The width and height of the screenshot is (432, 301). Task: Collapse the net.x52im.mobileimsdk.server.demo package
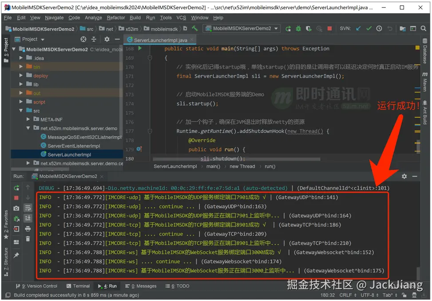pos(28,128)
